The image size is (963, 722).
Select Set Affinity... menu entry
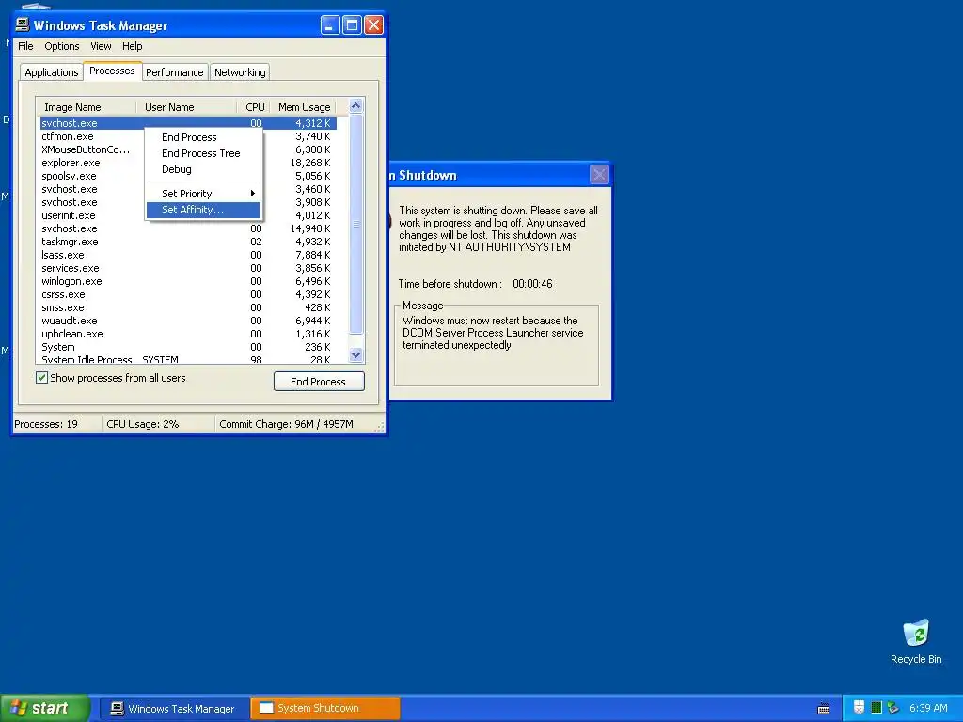[x=203, y=210]
